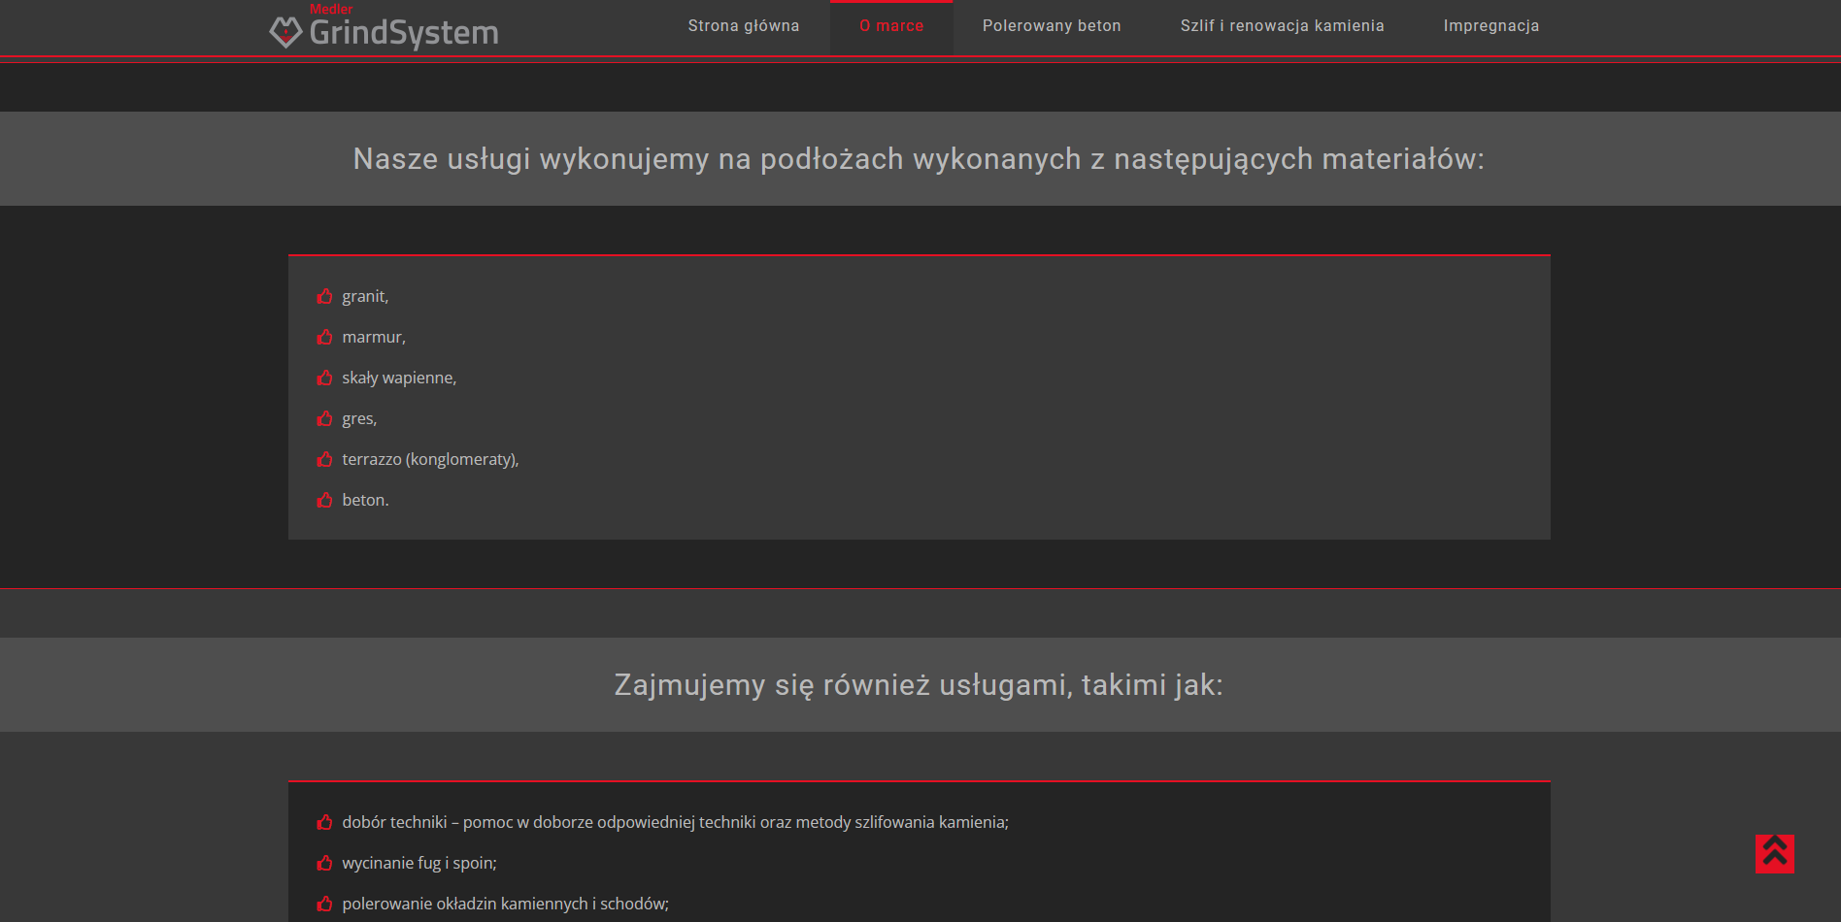Go to Polerowany beton page
Image resolution: width=1841 pixels, height=922 pixels.
pos(1051,26)
